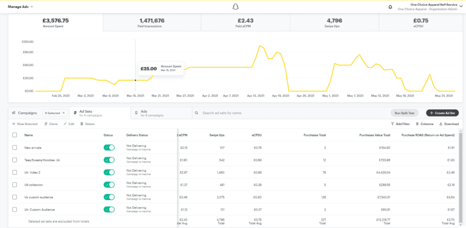Screen dimensions: 466x228
Task: Tick the checkbox for New arrivals
Action: click(x=15, y=147)
